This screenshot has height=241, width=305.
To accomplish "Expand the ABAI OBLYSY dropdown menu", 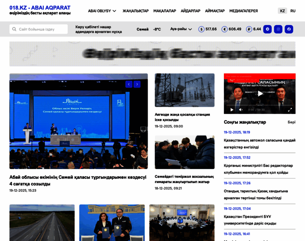I will coord(102,11).
